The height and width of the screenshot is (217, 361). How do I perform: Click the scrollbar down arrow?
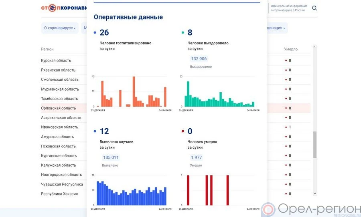314,194
